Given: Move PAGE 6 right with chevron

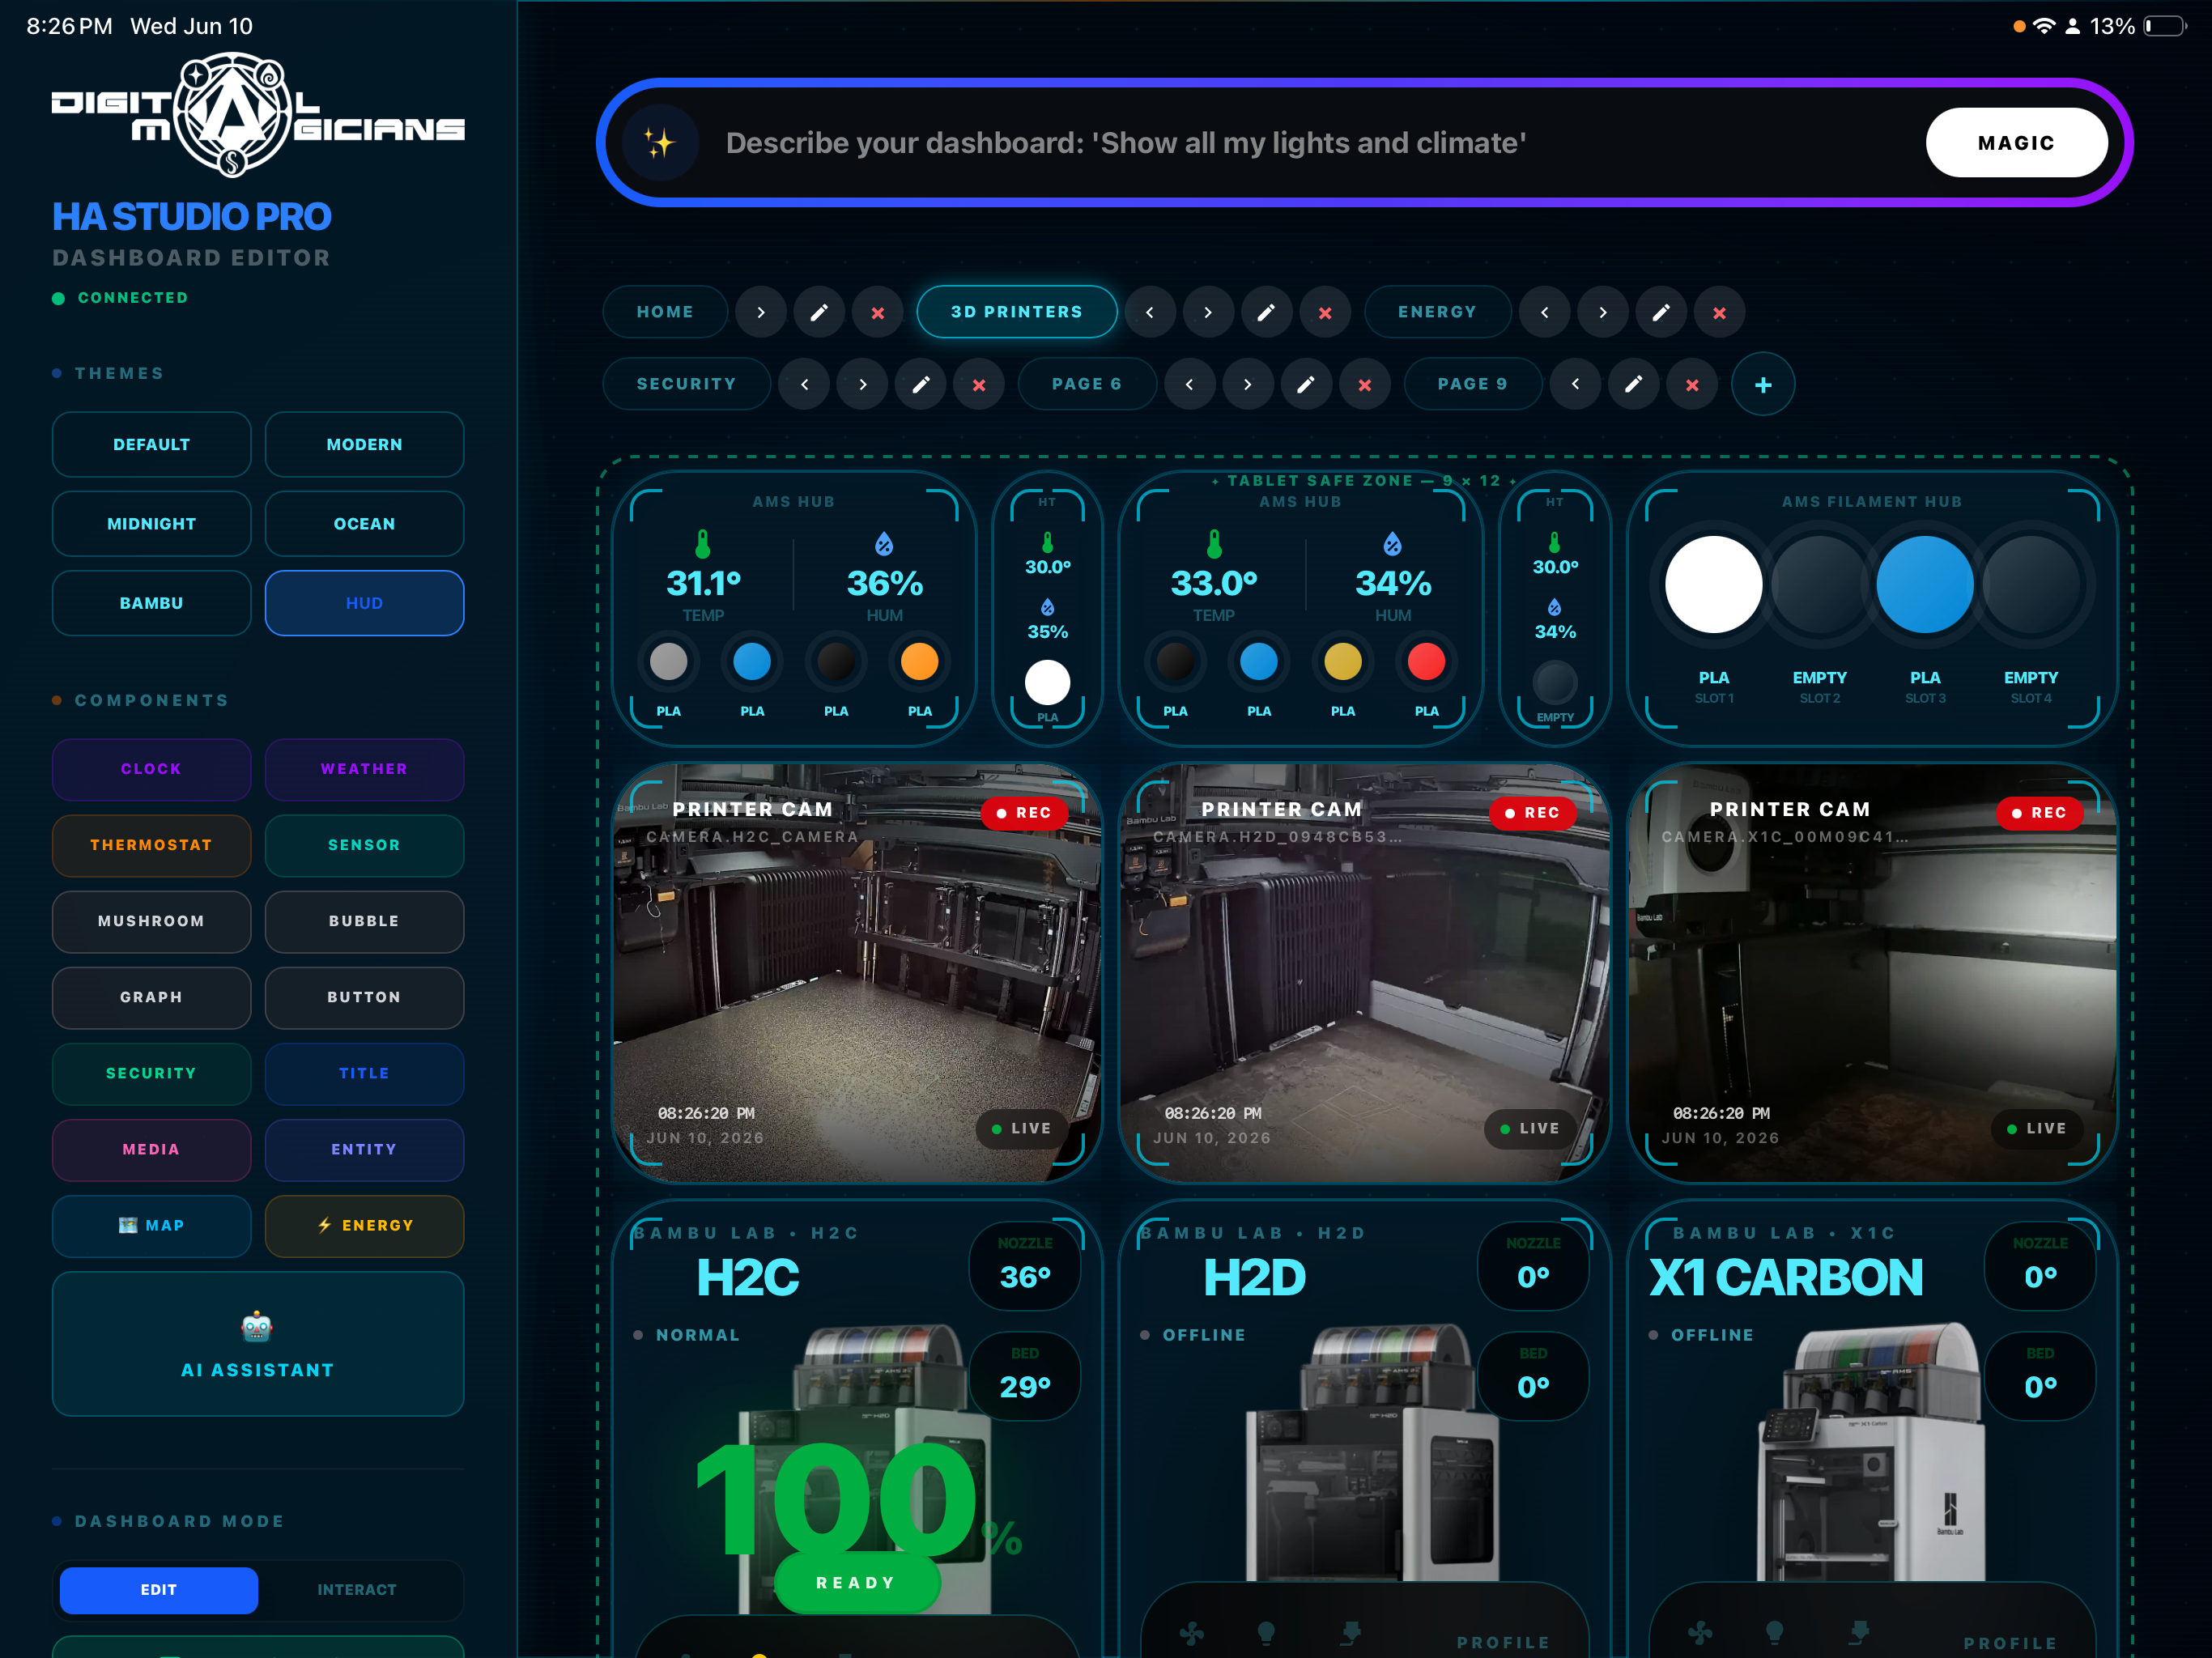Looking at the screenshot, I should 1248,385.
